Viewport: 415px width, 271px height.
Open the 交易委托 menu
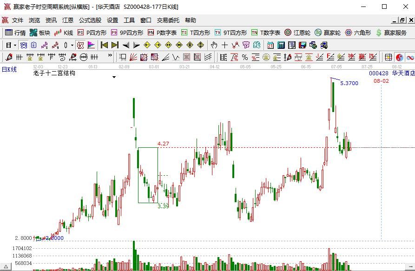tap(168, 20)
